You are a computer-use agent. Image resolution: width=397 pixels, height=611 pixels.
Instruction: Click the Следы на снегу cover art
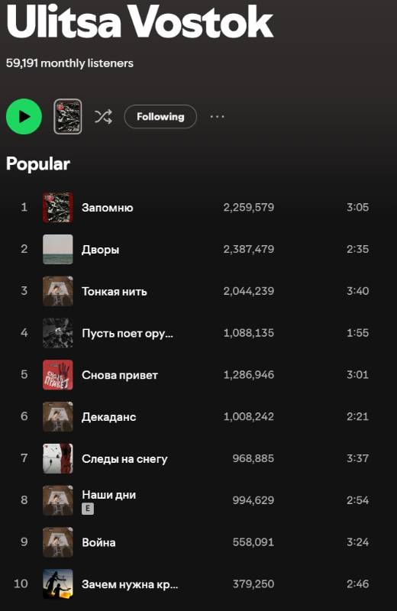point(58,459)
